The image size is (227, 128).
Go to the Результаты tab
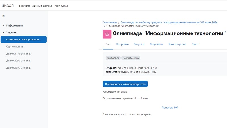coord(156,44)
